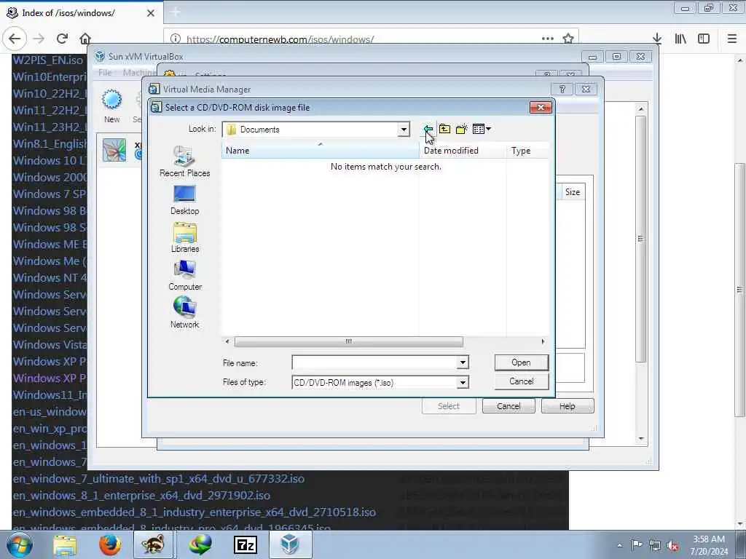Screen dimensions: 746x559
Task: Click the Internet Download Manager taskbar icon
Action: (x=200, y=544)
